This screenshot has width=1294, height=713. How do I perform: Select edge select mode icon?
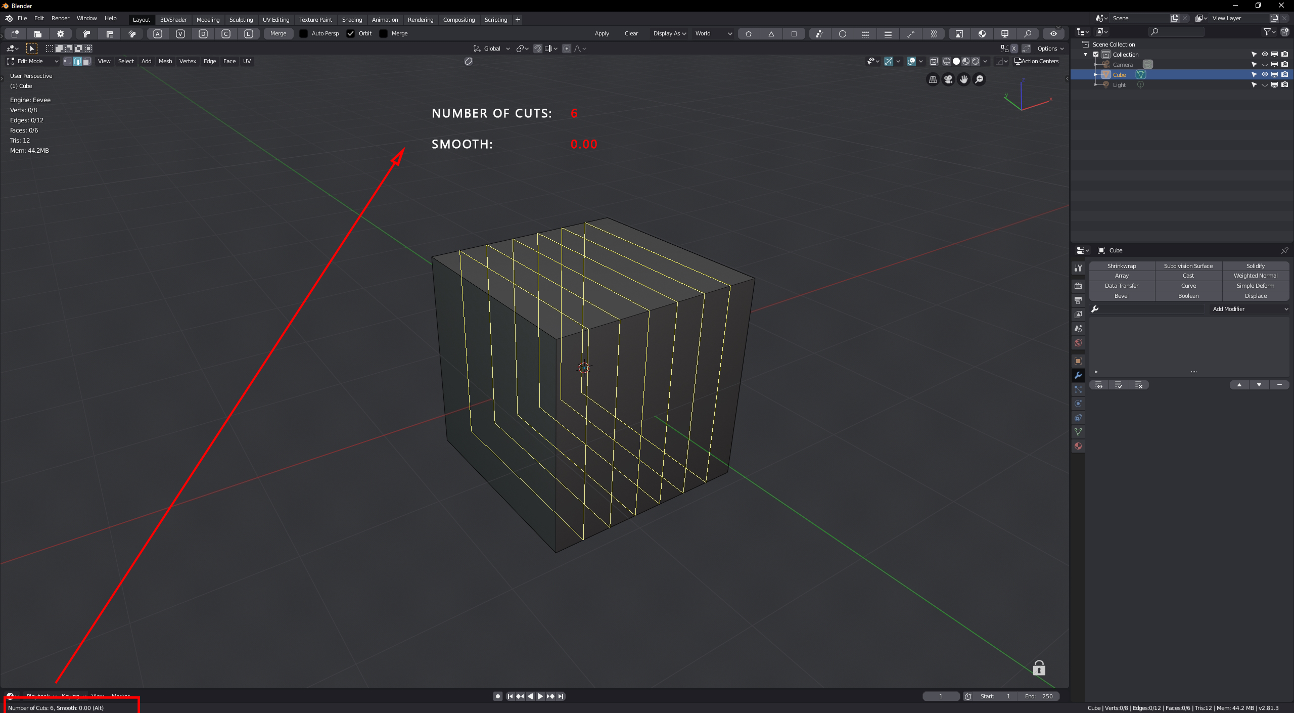point(77,61)
